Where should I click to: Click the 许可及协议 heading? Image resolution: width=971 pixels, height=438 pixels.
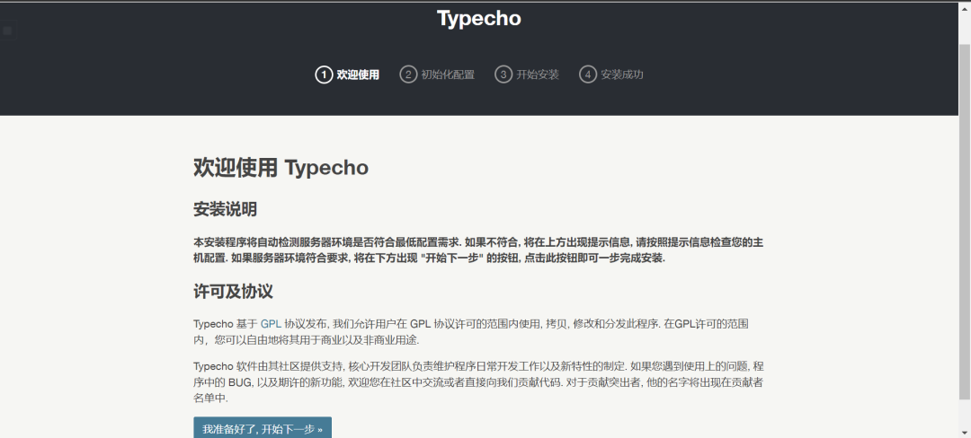tap(233, 292)
